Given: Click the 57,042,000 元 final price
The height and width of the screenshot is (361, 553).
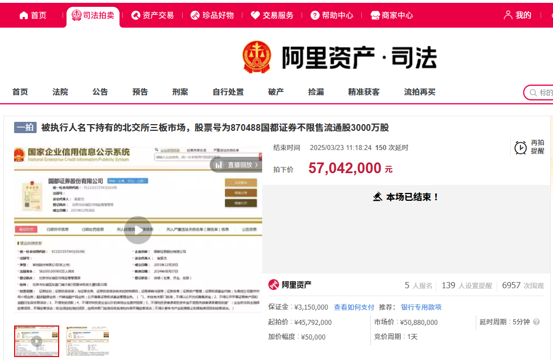Looking at the screenshot, I should (x=351, y=168).
